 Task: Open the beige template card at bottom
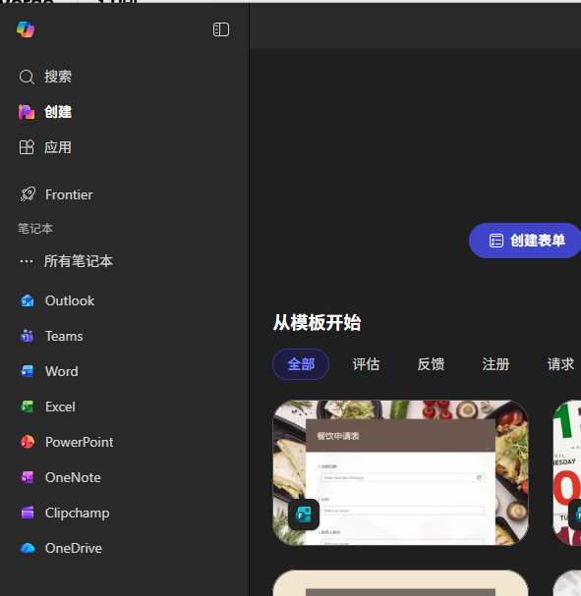coord(400,582)
